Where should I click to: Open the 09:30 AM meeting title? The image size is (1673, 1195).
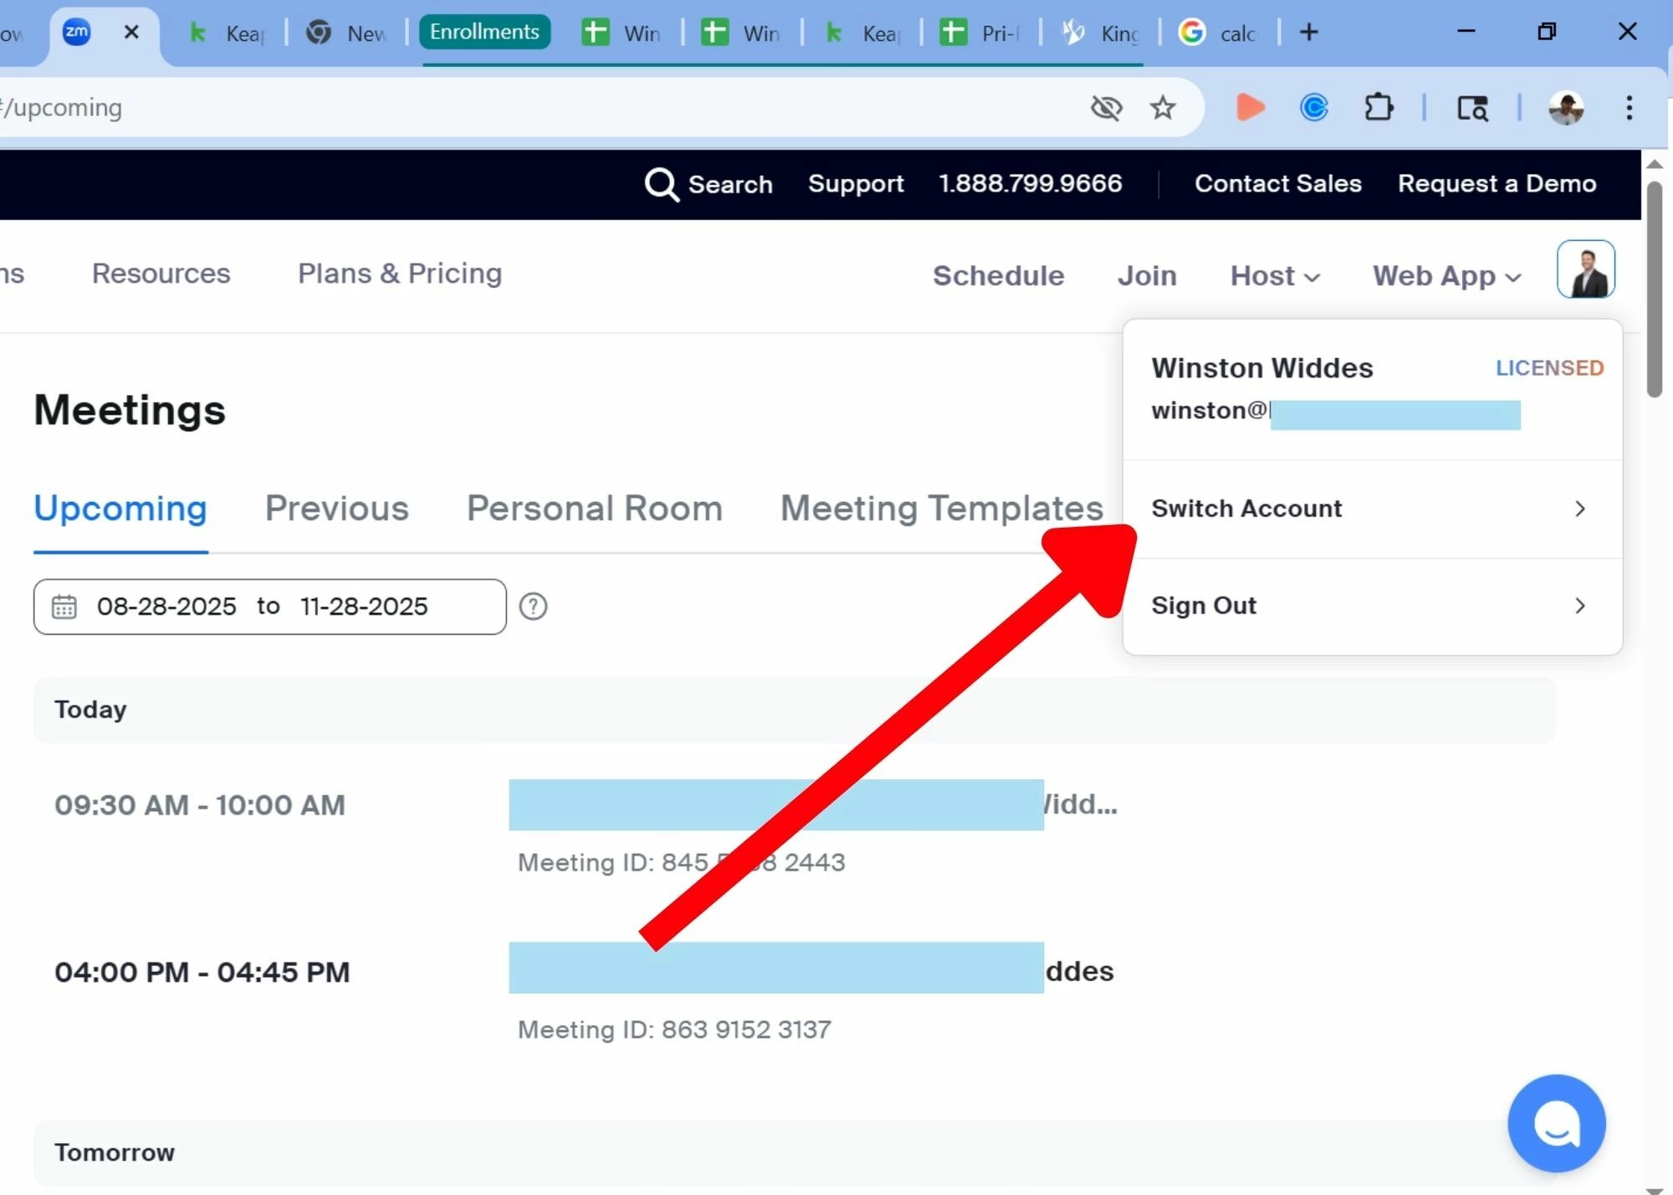click(812, 804)
